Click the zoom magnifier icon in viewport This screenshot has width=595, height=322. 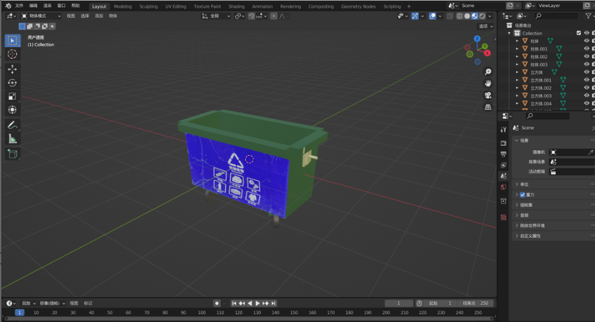tap(487, 72)
